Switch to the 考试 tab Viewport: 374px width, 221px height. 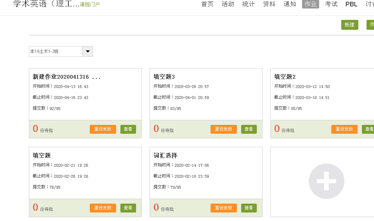click(331, 4)
